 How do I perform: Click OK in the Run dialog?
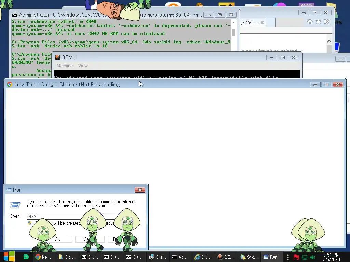(57, 239)
